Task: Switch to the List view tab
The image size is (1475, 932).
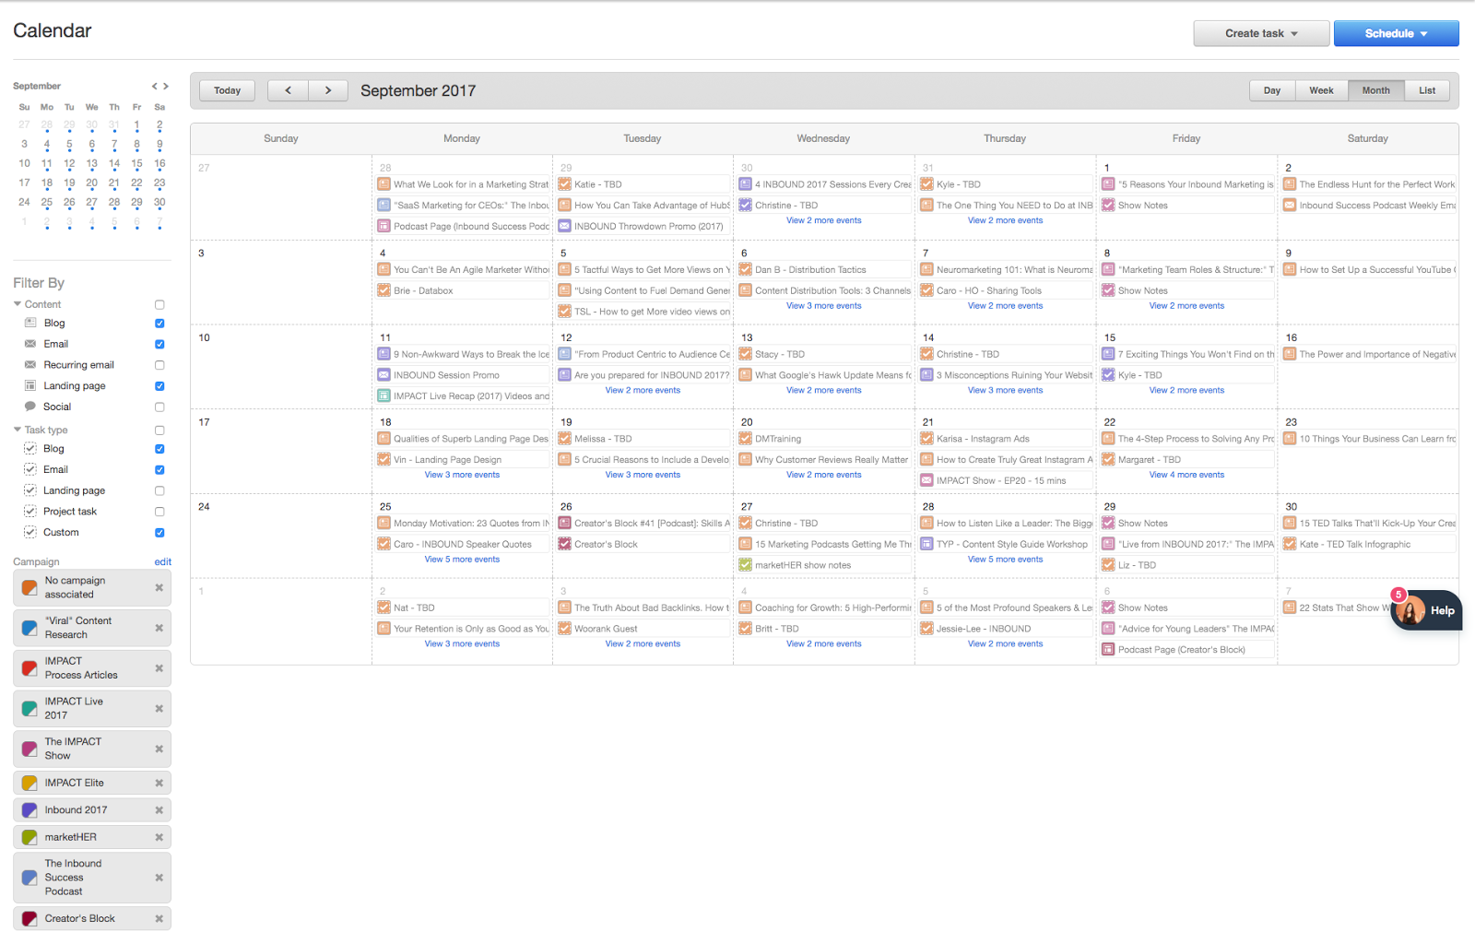Action: click(x=1426, y=89)
